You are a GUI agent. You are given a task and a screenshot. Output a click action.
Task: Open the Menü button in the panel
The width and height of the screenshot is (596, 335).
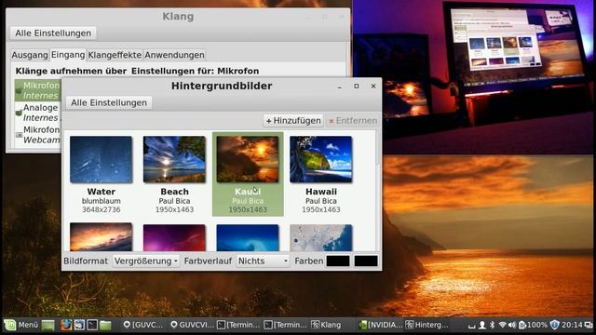tap(21, 325)
